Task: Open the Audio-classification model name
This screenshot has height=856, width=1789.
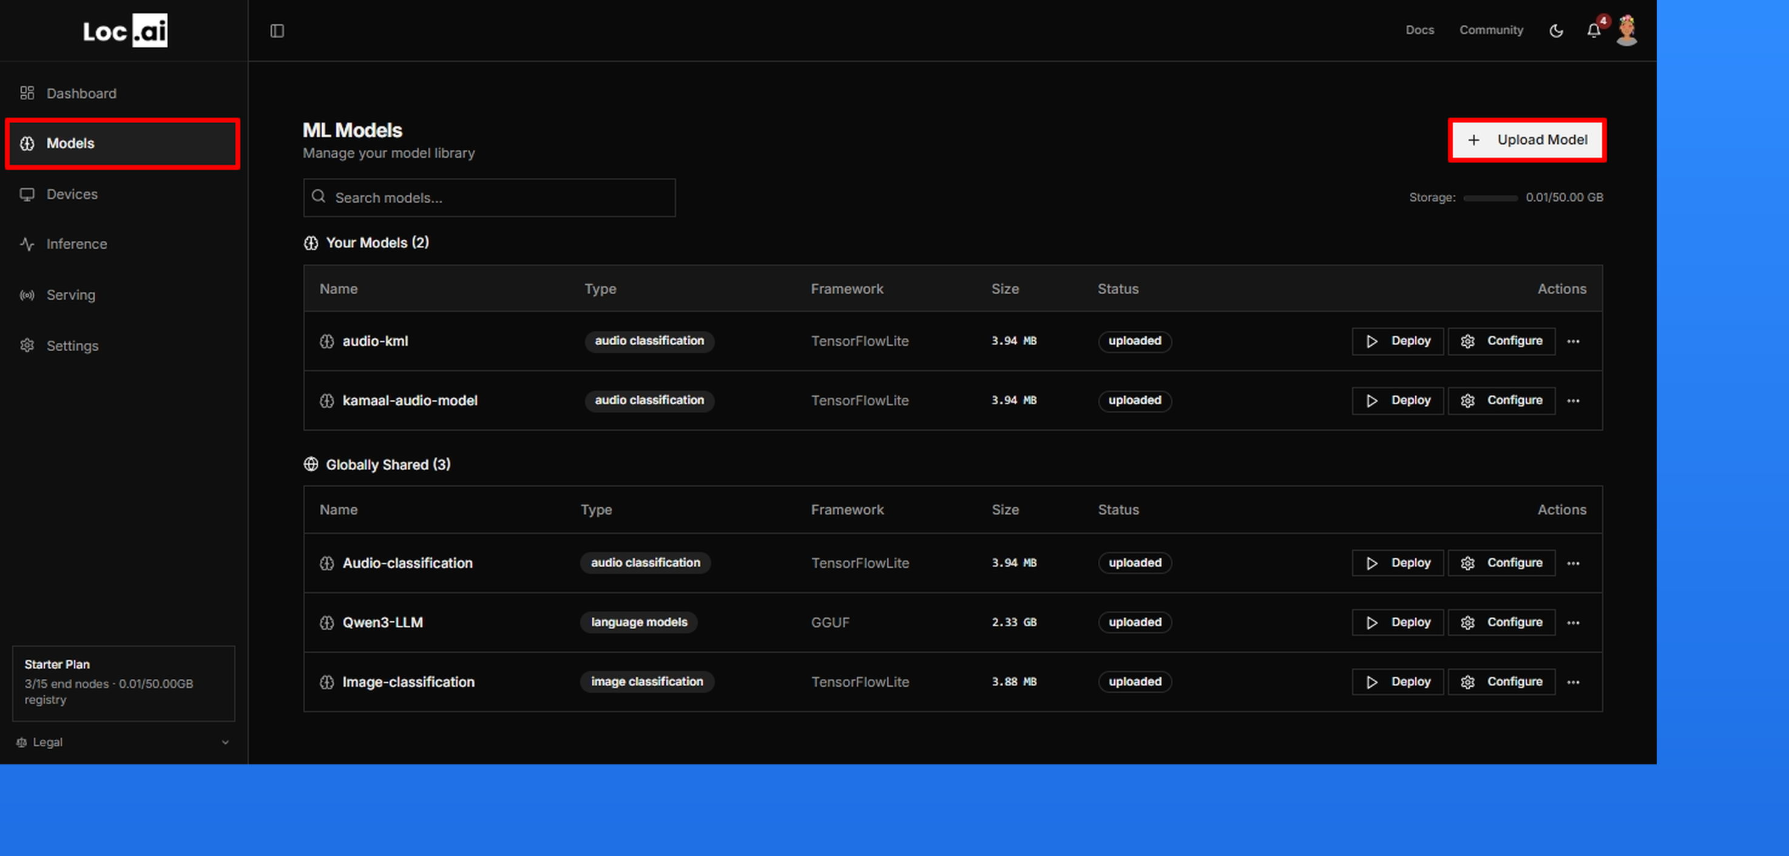Action: (x=408, y=563)
